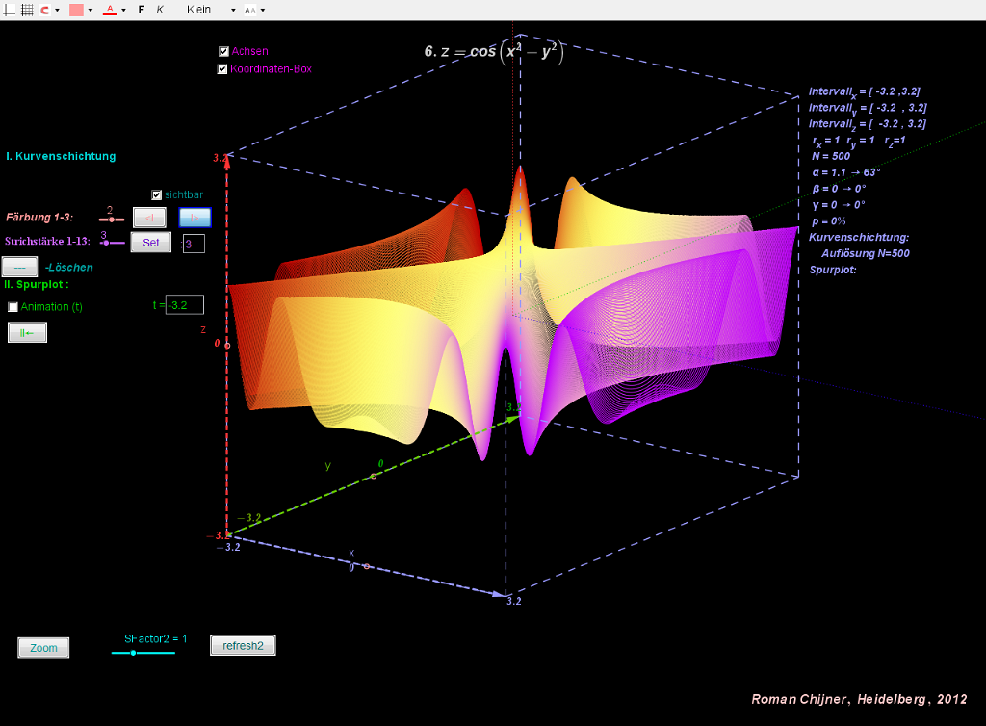Click the t value input field
The height and width of the screenshot is (726, 986).
click(185, 305)
